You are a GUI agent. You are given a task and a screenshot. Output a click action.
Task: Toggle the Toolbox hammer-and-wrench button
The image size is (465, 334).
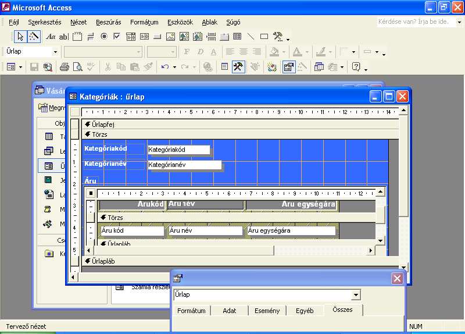238,67
